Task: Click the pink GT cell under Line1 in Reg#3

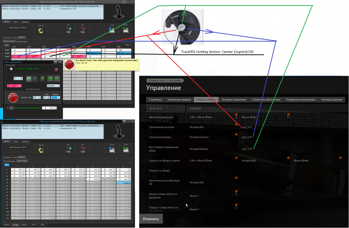Action: 18,57
